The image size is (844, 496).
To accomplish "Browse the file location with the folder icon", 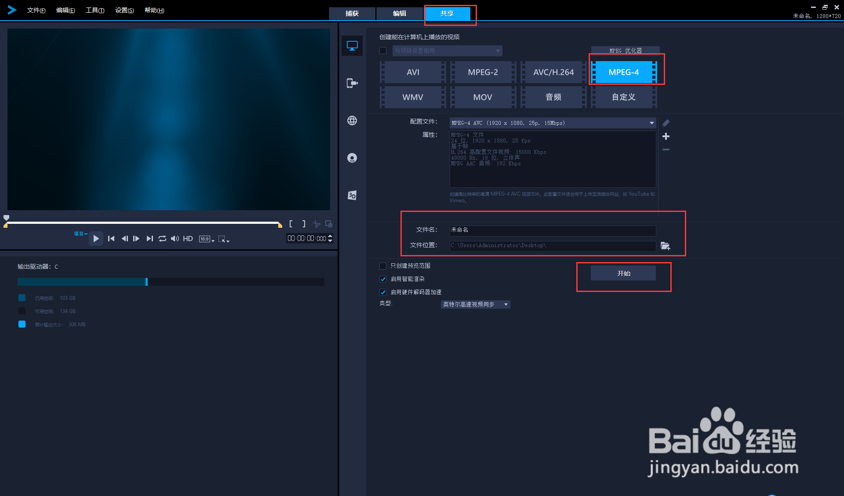I will point(666,246).
